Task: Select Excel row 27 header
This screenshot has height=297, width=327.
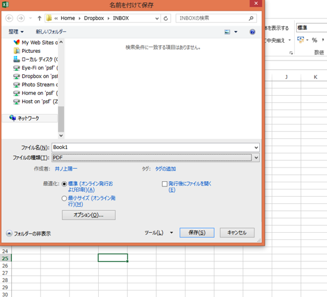Action: point(5,273)
